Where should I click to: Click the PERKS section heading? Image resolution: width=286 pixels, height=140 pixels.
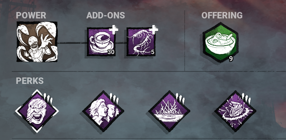click(30, 81)
